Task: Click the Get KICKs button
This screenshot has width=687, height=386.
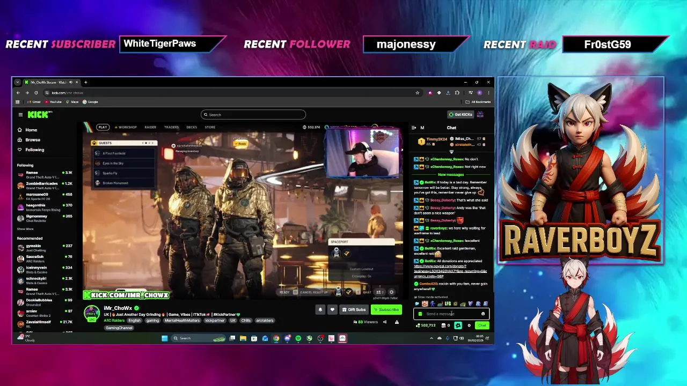Action: click(x=461, y=115)
